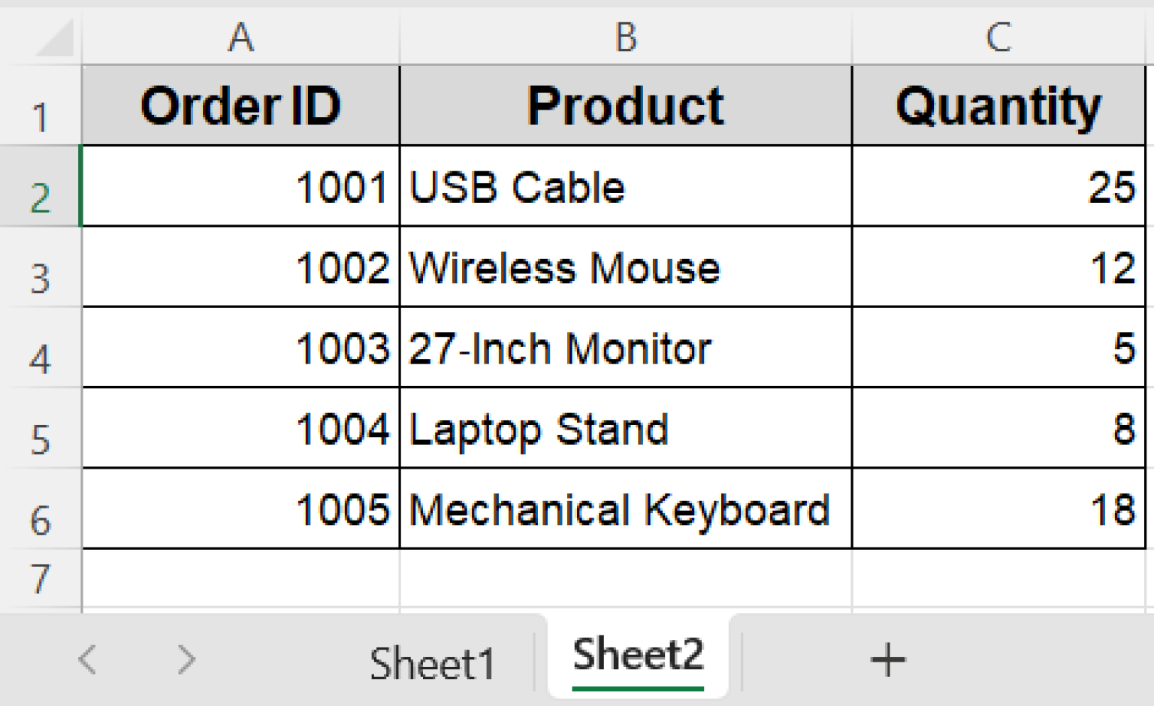Select column A header

coord(240,37)
